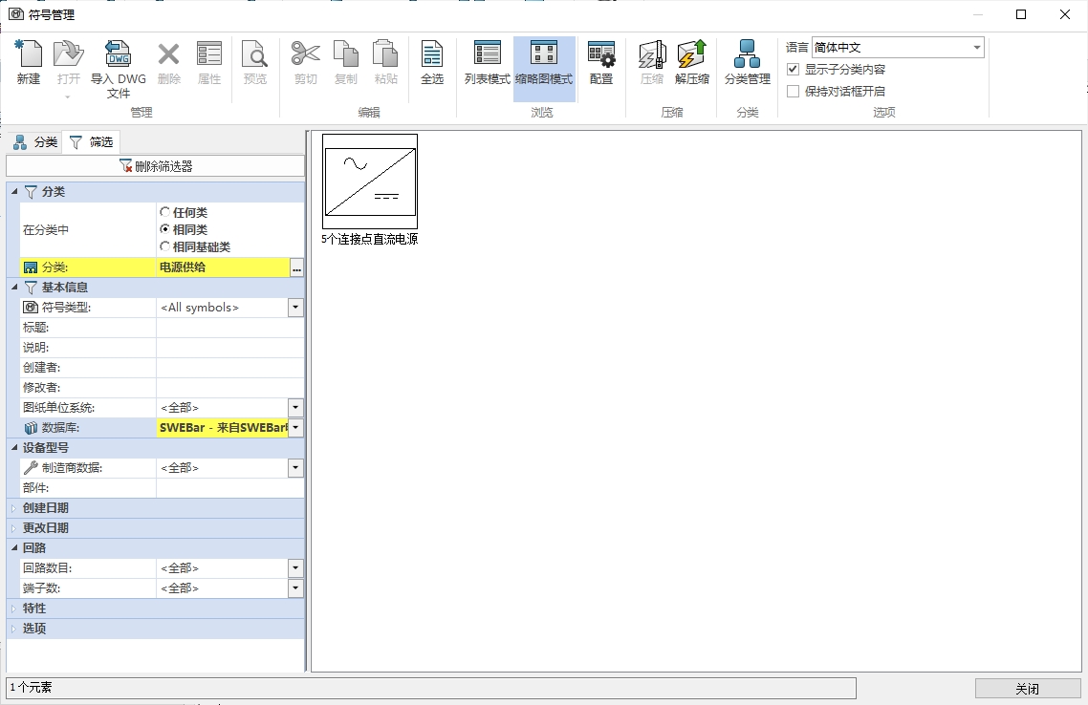This screenshot has width=1088, height=705.
Task: Open the 符号类型 dropdown list
Action: tap(295, 308)
